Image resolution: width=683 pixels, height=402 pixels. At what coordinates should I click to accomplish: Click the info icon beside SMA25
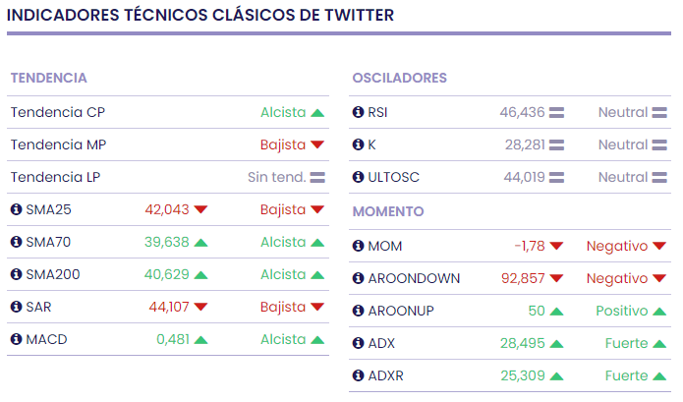tap(16, 209)
